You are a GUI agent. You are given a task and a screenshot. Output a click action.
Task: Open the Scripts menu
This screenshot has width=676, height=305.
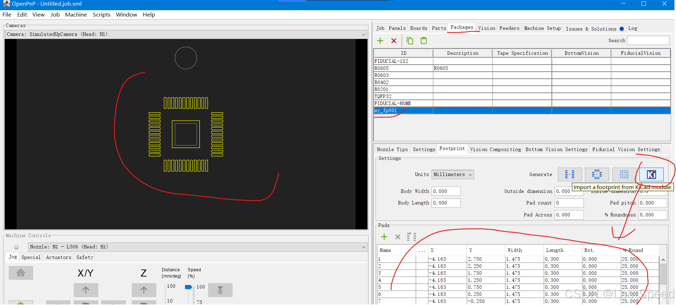click(102, 15)
